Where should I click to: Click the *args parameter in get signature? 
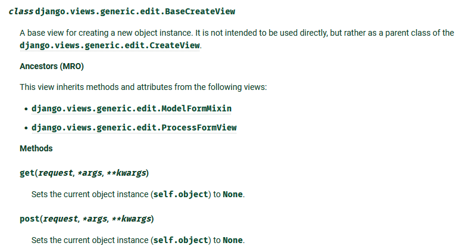click(90, 173)
